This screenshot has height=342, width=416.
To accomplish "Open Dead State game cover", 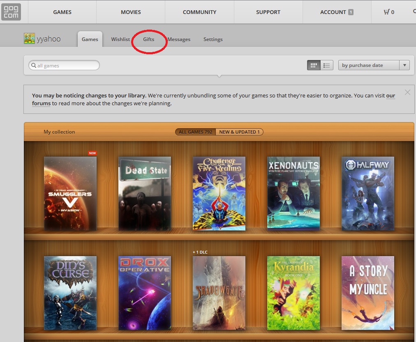I will click(145, 194).
